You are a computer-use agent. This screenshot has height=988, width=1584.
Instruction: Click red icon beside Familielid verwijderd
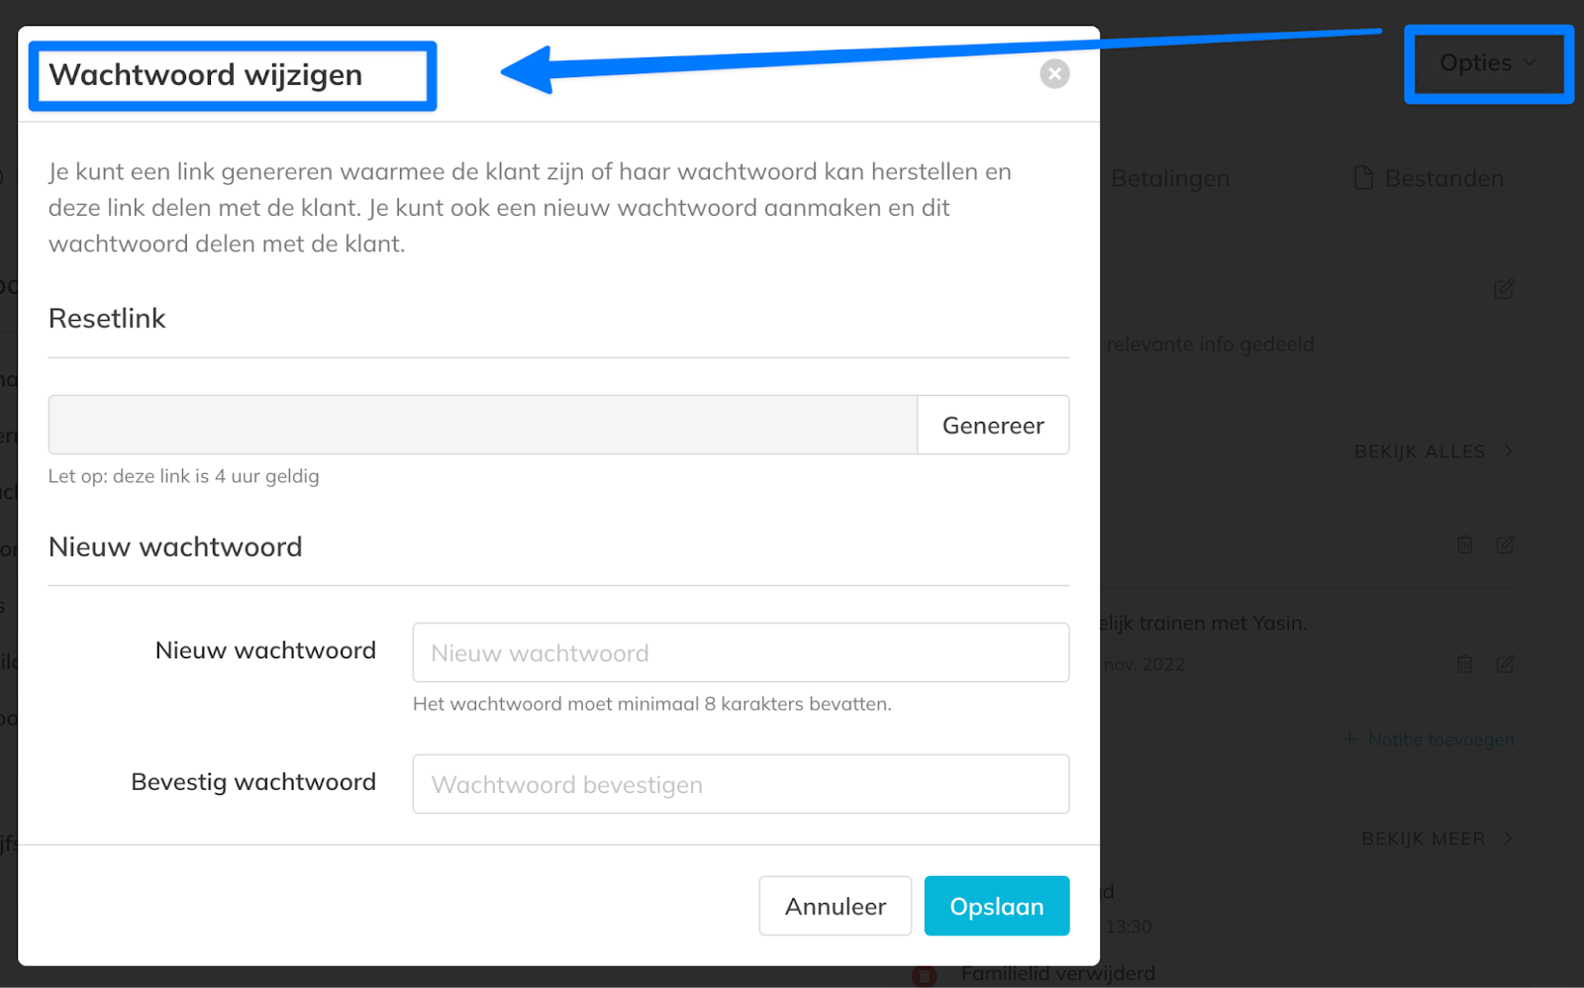coord(924,976)
